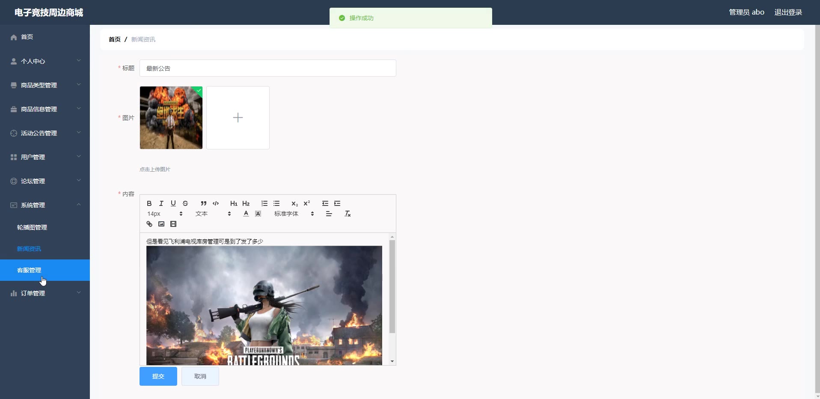The height and width of the screenshot is (399, 820).
Task: Apply subscript formatting
Action: click(x=294, y=203)
